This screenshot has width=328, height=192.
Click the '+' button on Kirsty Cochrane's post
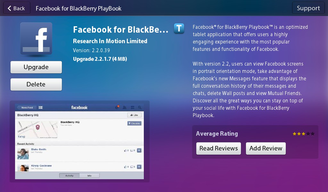pos(139,167)
